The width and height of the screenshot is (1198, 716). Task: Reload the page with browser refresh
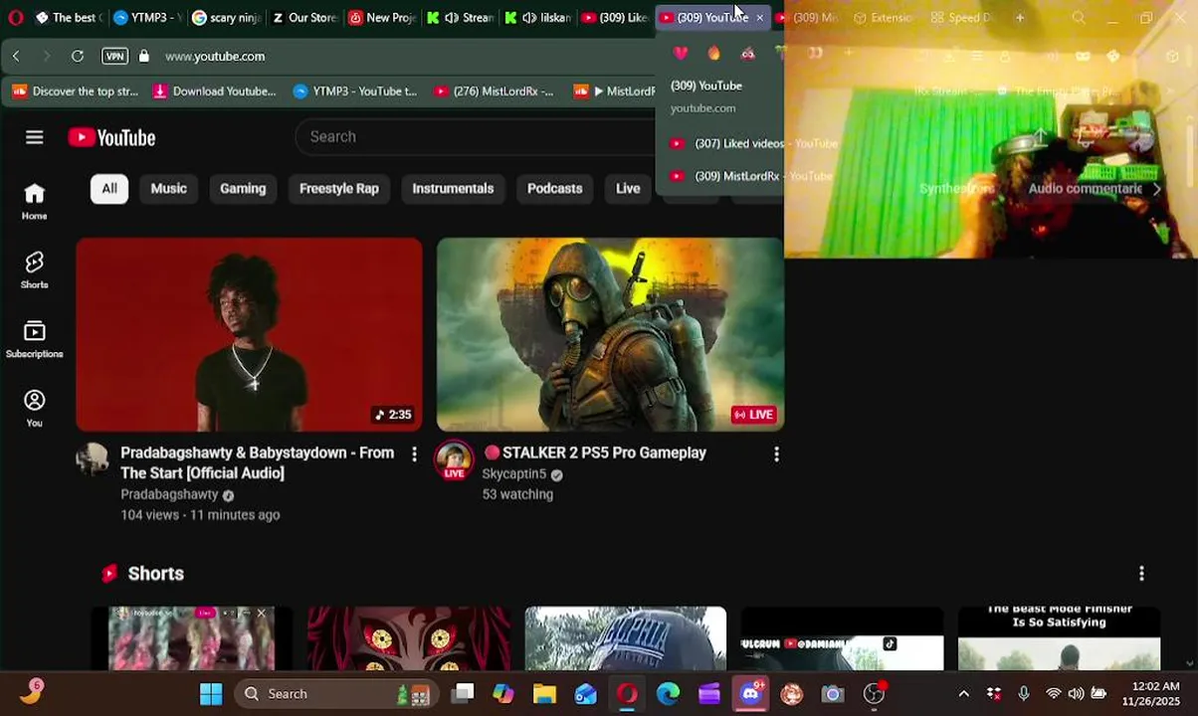(78, 57)
